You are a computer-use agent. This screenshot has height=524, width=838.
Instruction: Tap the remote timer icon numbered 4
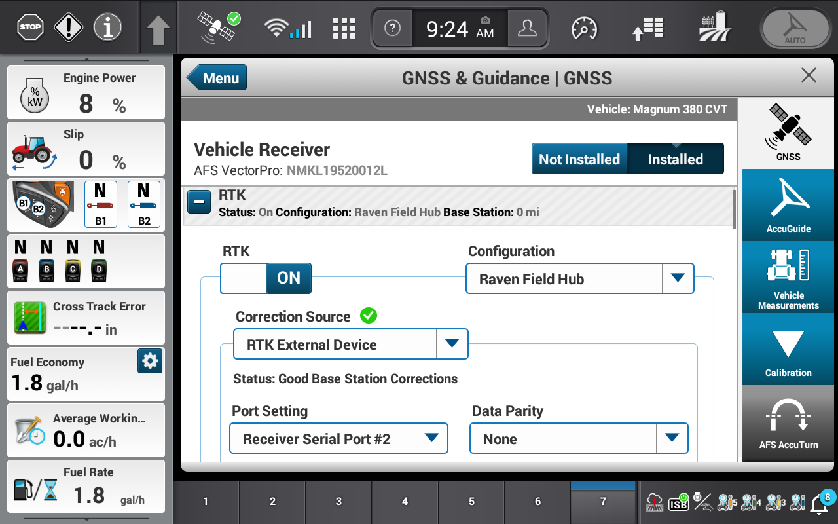point(751,502)
